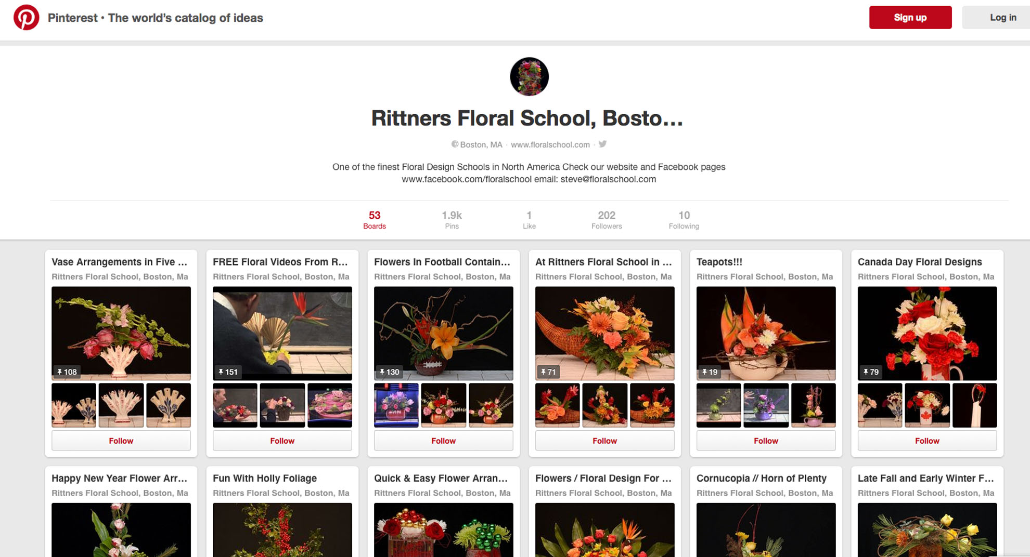
Task: Open the Flowers In Football Containers cover image
Action: 443,333
